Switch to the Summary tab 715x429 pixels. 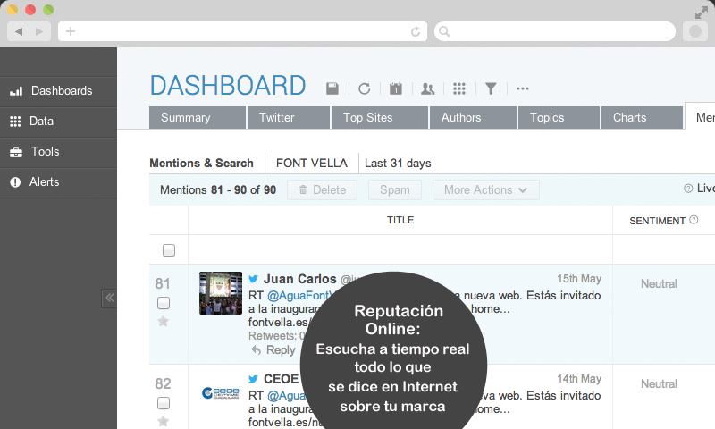[198, 118]
